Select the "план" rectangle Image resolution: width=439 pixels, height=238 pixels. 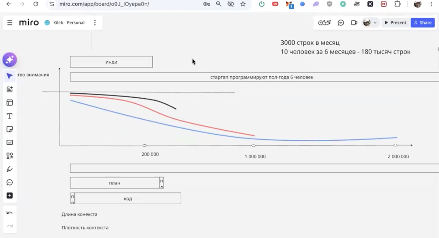pyautogui.click(x=114, y=183)
